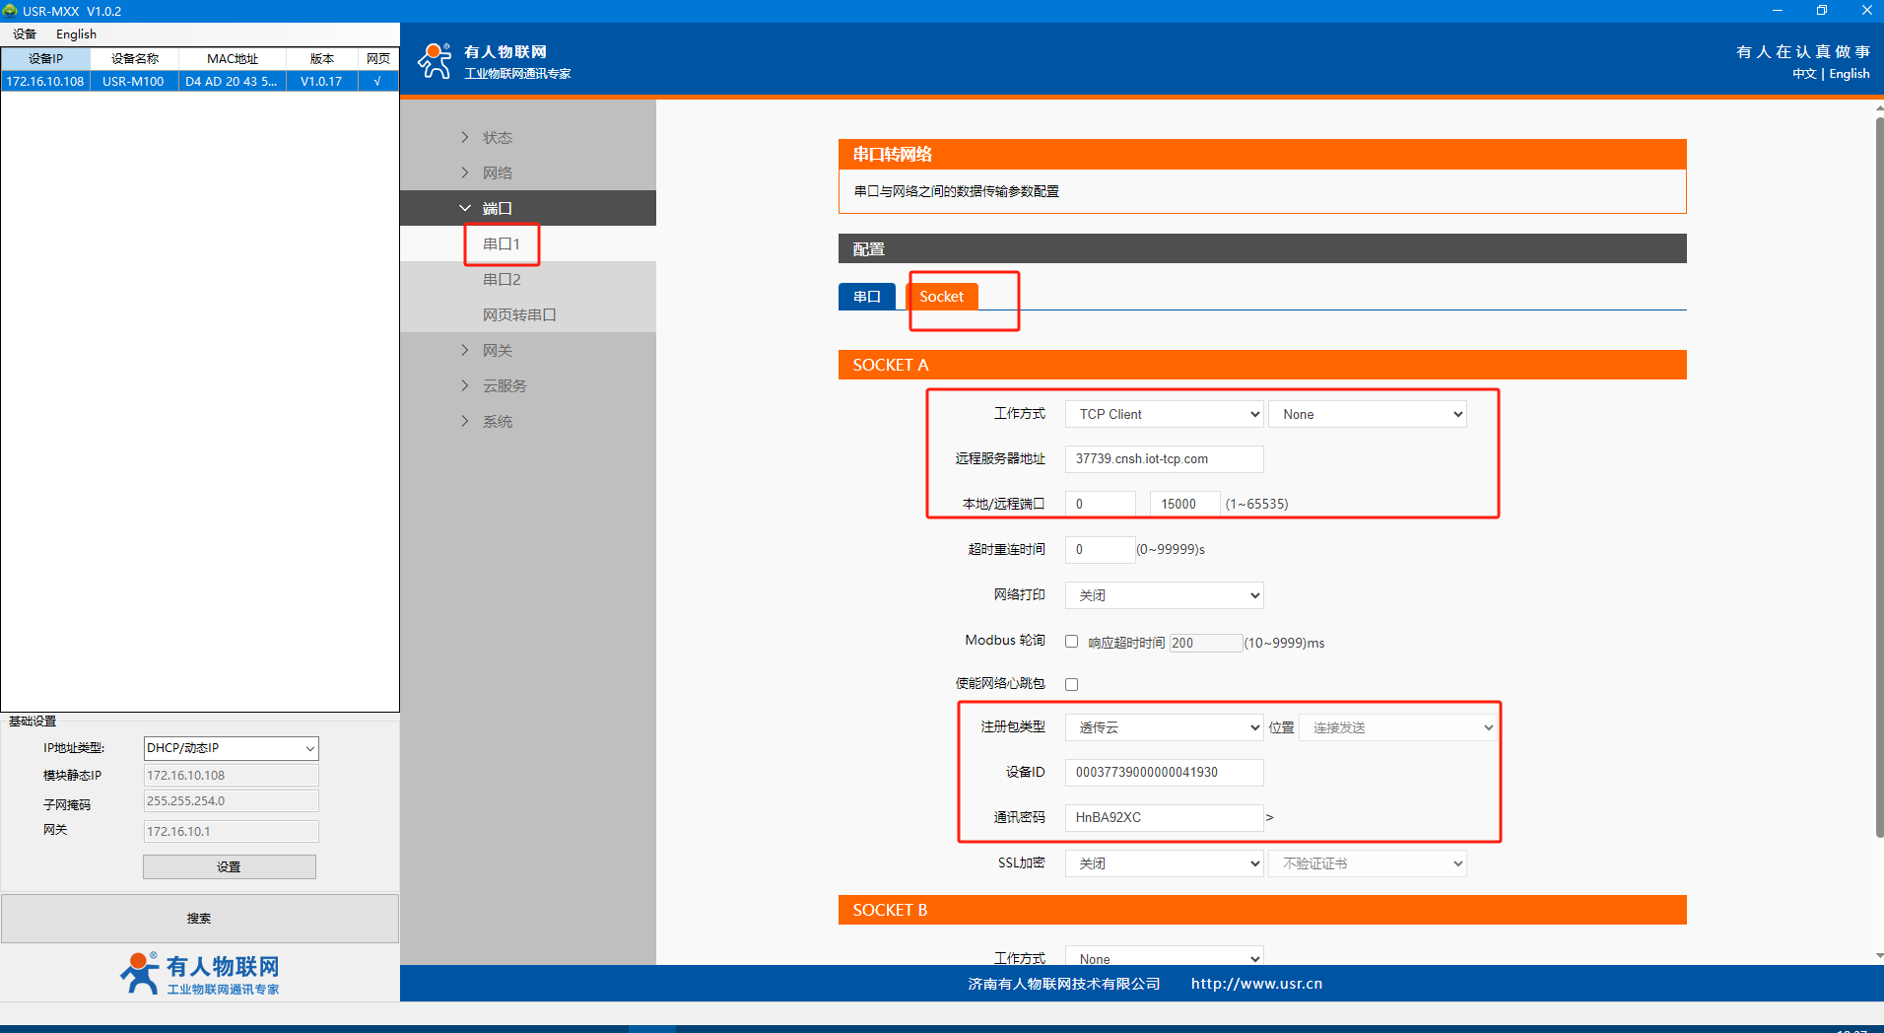Click the USR IoT logo in header
Image resolution: width=1884 pixels, height=1033 pixels.
click(435, 60)
